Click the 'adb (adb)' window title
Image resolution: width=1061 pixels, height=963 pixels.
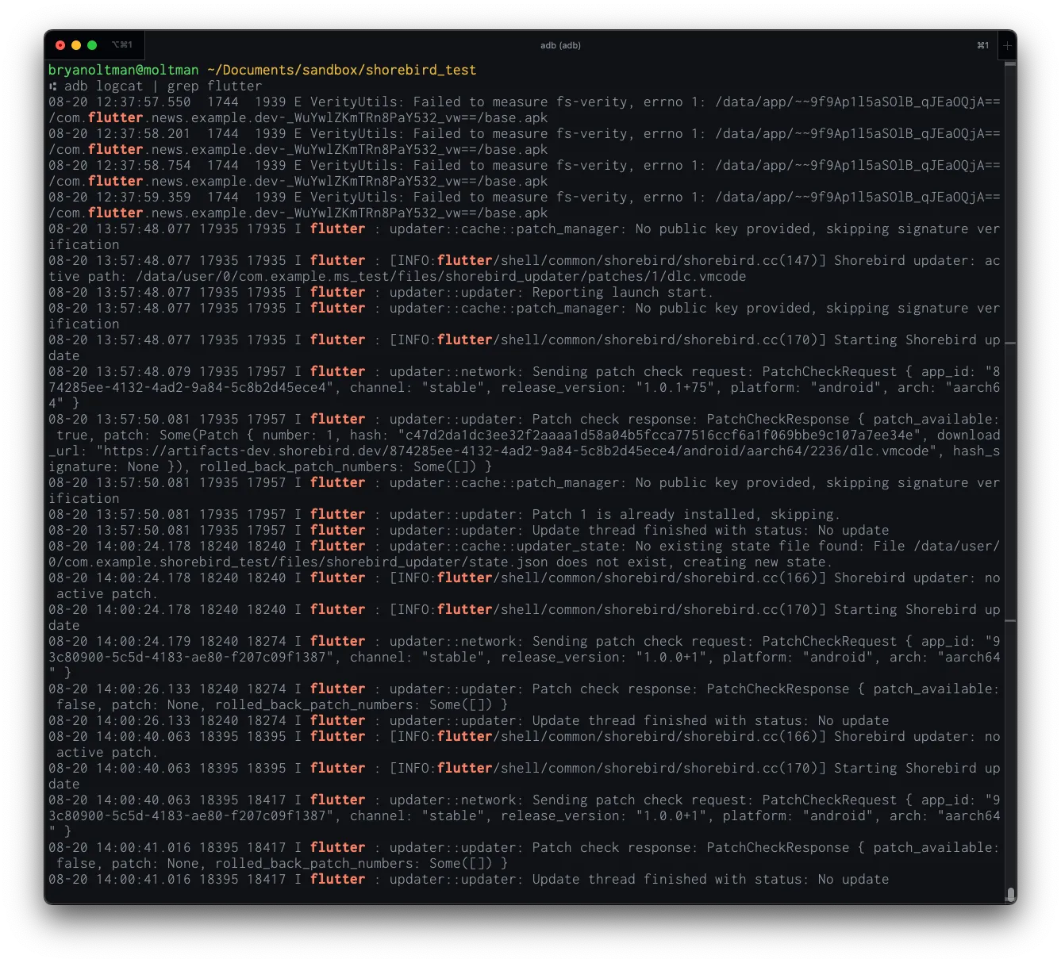tap(560, 45)
